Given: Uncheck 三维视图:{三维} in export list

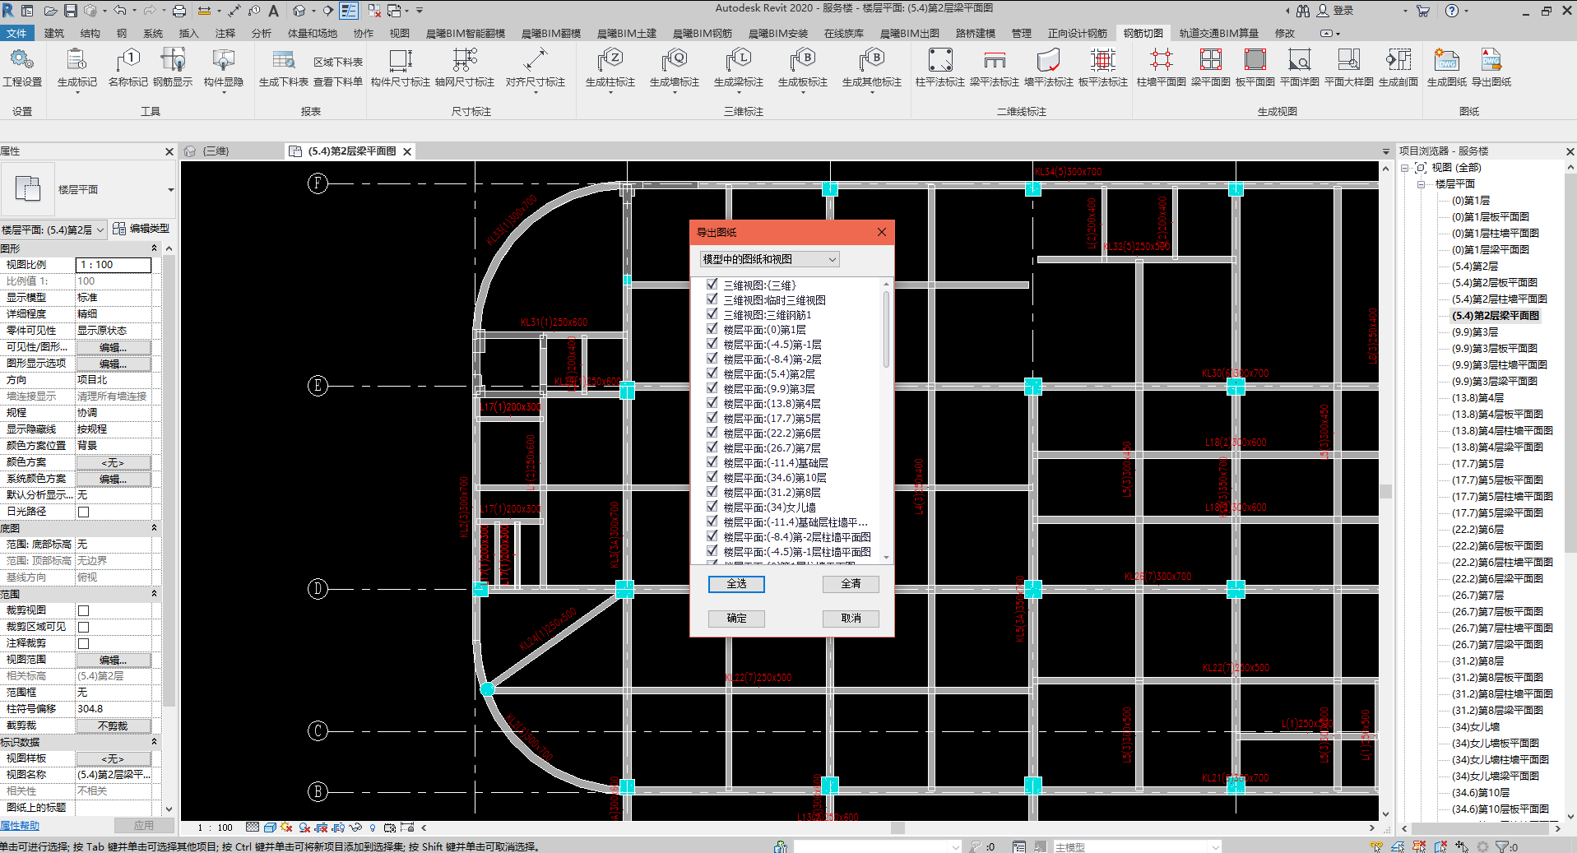Looking at the screenshot, I should [x=712, y=285].
